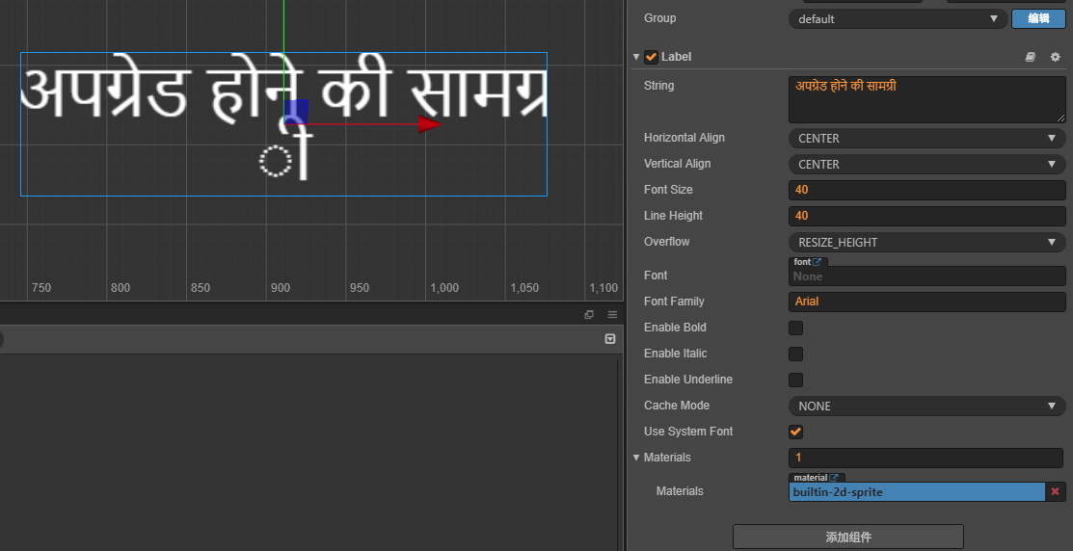Screen dimensions: 1073x551
Task: Click the Line Height field
Action: pyautogui.click(x=927, y=216)
